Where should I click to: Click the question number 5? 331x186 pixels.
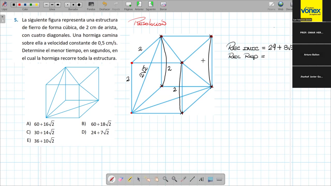coord(16,20)
